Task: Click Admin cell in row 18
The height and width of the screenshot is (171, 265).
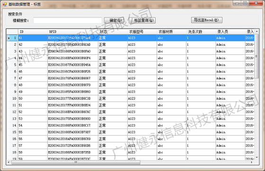Action: tap(230, 152)
